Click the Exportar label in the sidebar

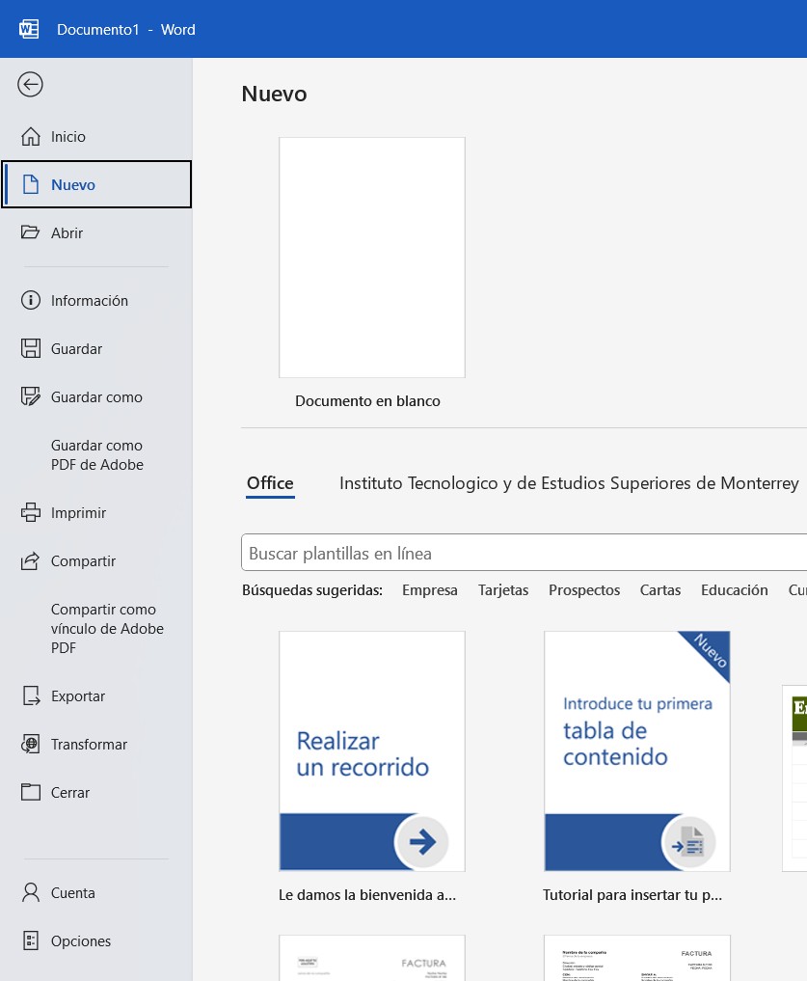pos(77,695)
